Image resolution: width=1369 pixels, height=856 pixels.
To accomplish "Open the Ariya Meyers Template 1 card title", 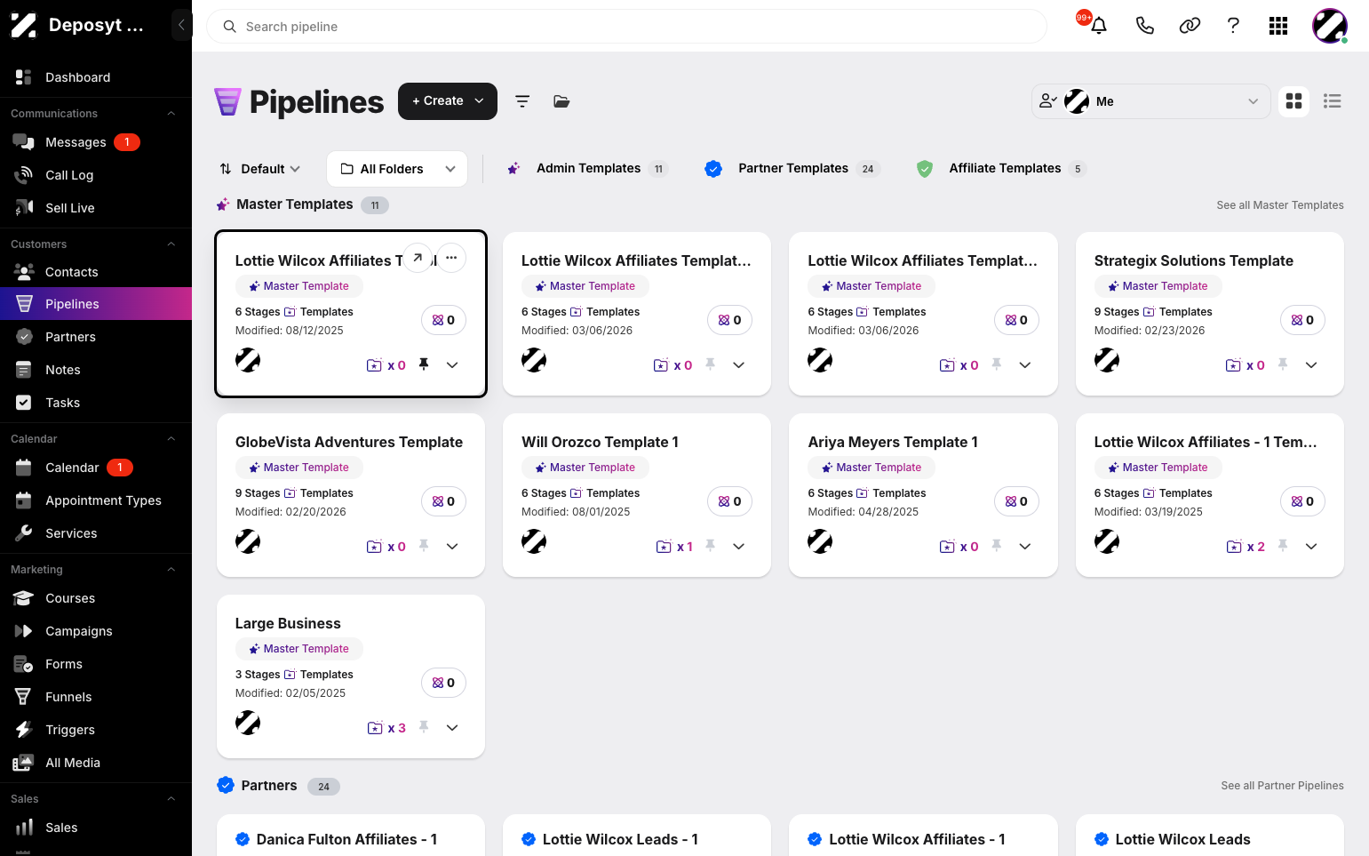I will click(x=893, y=442).
